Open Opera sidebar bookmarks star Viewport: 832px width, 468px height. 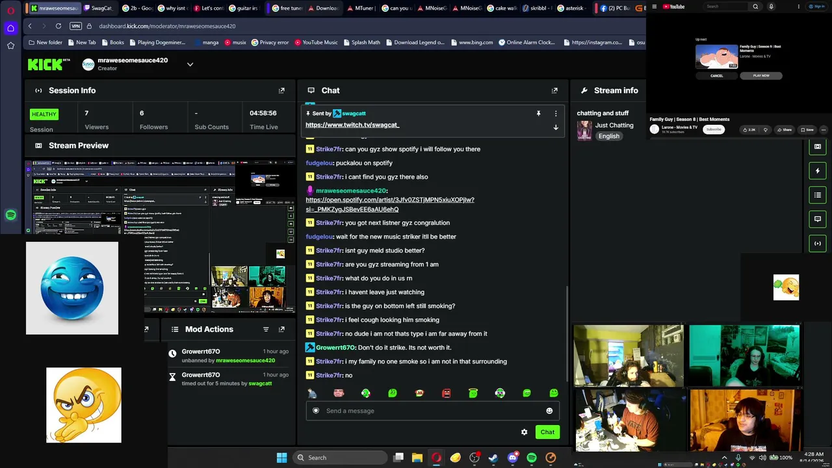pyautogui.click(x=10, y=45)
